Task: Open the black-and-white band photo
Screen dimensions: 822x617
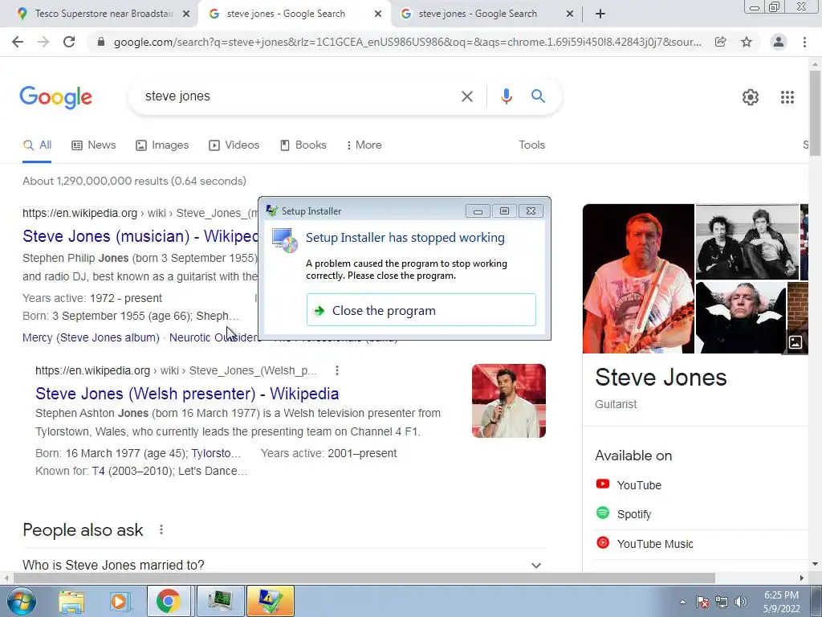Action: [x=747, y=242]
